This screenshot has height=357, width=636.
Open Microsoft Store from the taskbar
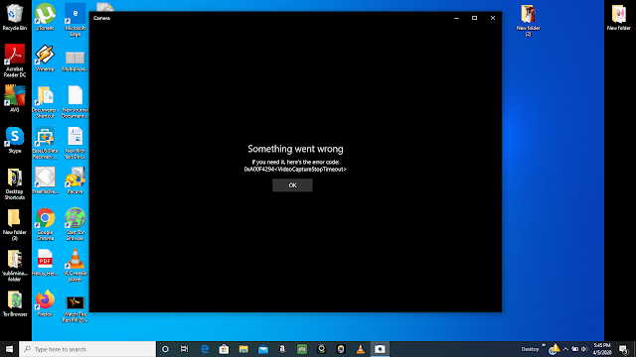(224, 349)
